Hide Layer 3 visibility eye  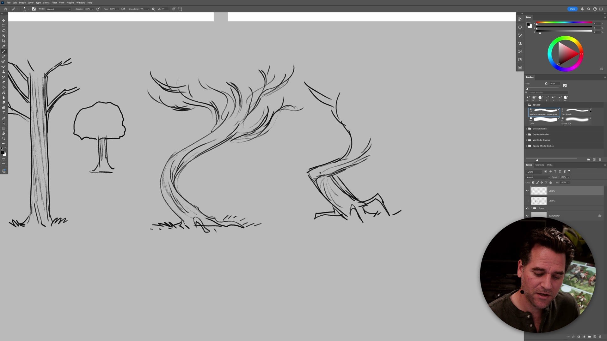[527, 191]
